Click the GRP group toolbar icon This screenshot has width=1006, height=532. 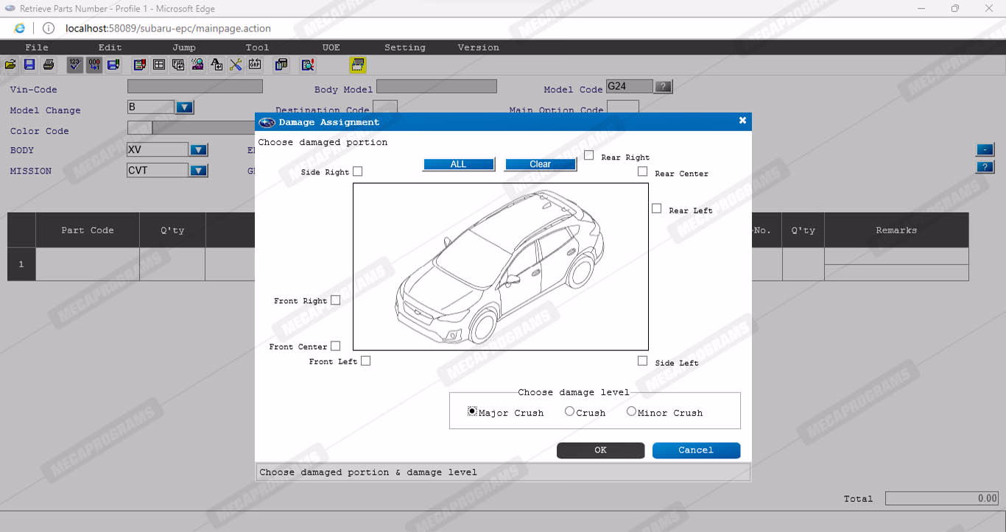(x=255, y=65)
